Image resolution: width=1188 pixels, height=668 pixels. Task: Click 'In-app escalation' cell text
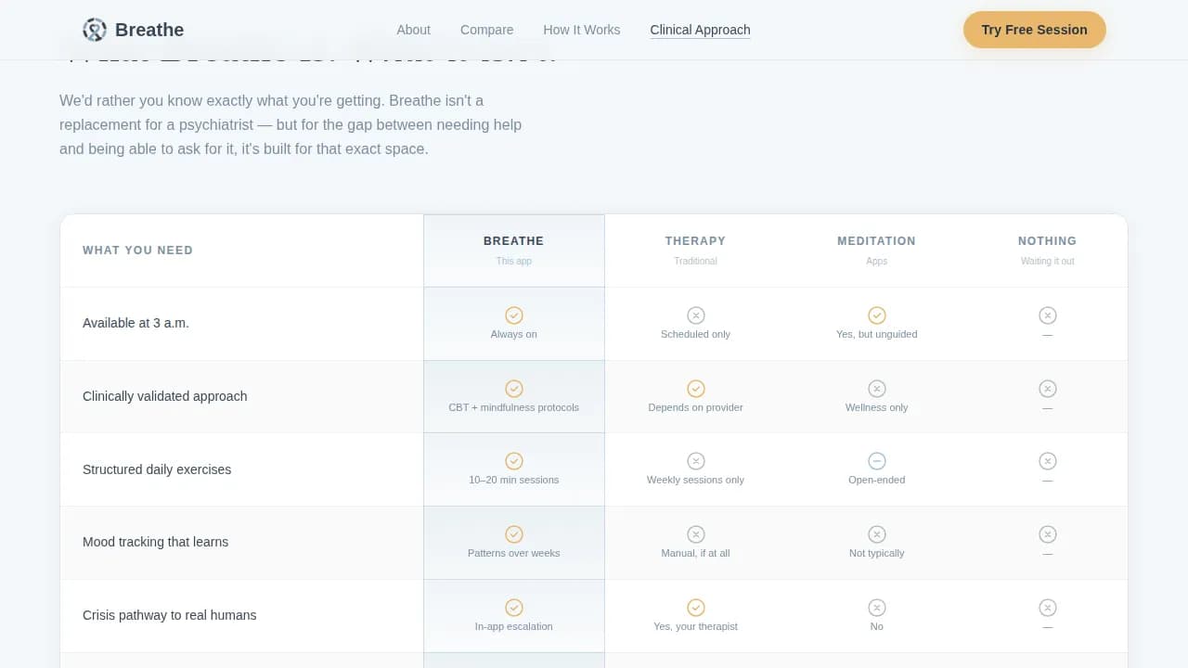514,626
